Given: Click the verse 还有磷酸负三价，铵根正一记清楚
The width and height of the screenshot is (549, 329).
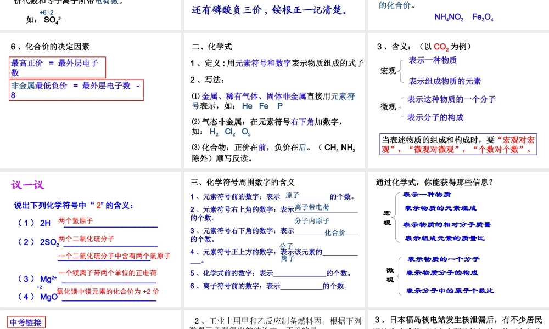Looking at the screenshot, I should click(x=270, y=10).
